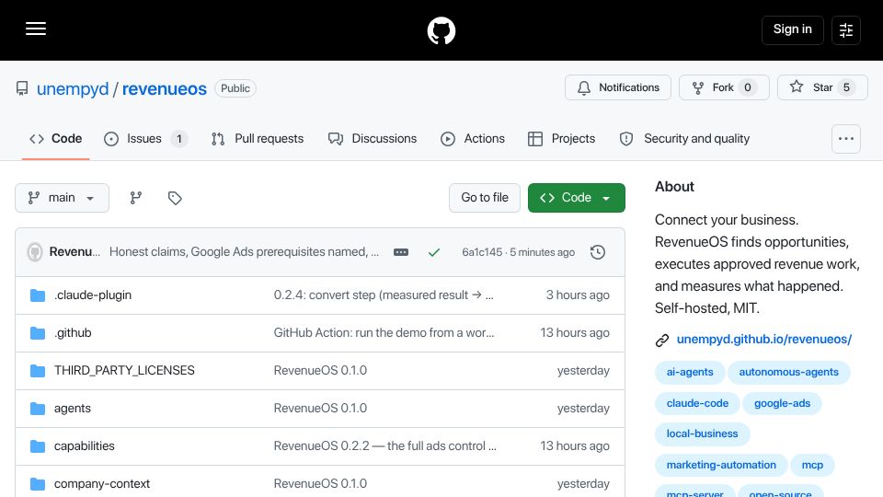Open the agents folder

pos(72,408)
